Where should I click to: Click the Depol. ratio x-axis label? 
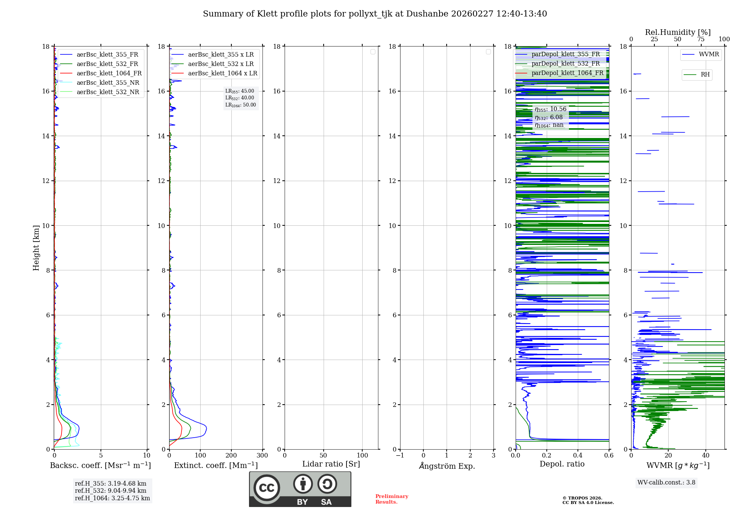[x=562, y=464]
